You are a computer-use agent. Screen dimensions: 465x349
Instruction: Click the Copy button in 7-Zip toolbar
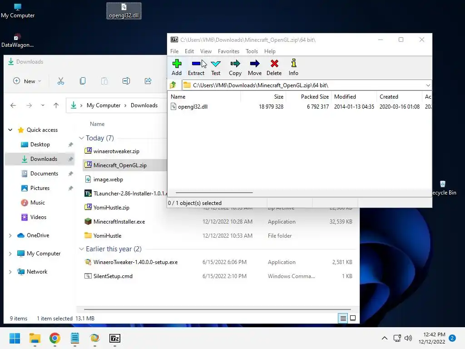(235, 67)
